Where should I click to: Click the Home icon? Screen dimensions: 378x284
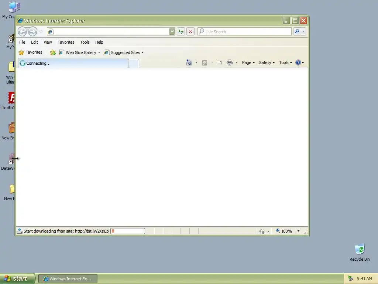click(189, 62)
